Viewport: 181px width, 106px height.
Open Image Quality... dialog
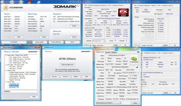click(x=40, y=42)
